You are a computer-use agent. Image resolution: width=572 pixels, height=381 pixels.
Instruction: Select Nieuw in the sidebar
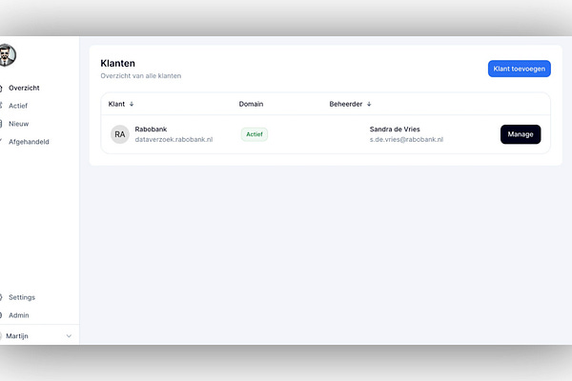click(19, 124)
